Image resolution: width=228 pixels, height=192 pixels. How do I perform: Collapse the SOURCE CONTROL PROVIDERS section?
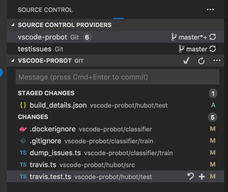(x=12, y=25)
